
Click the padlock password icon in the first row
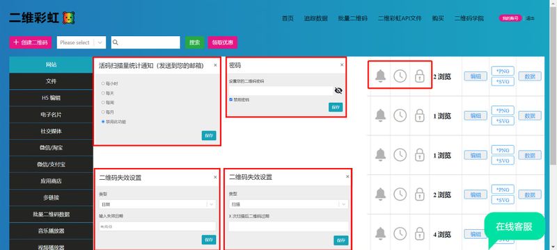[420, 76]
